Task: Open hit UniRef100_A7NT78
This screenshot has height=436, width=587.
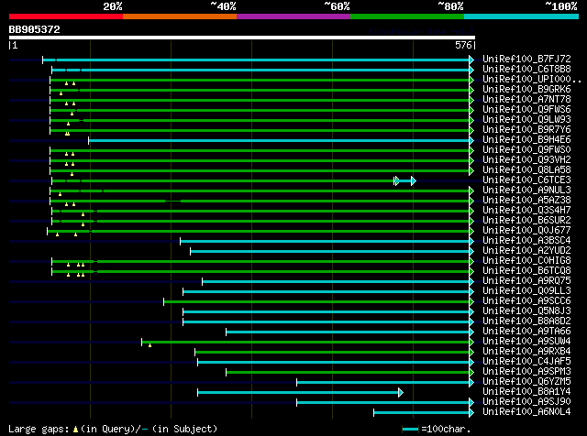Action: click(526, 99)
